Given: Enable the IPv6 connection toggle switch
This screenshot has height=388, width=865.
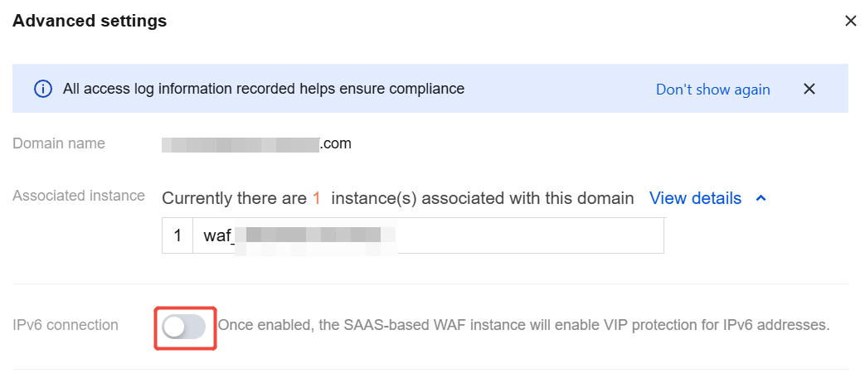Looking at the screenshot, I should point(184,327).
